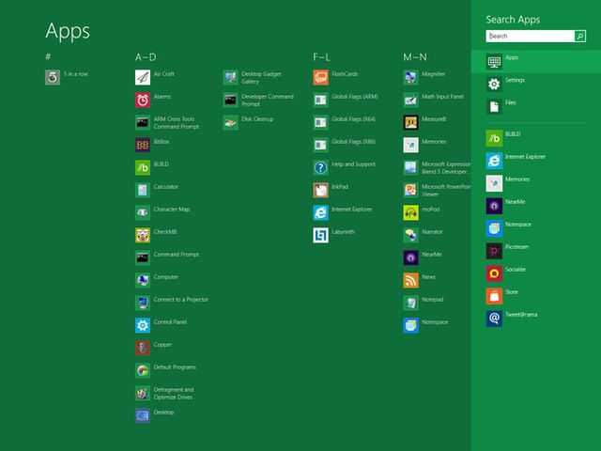Open the Math Input Panel icon

point(410,101)
